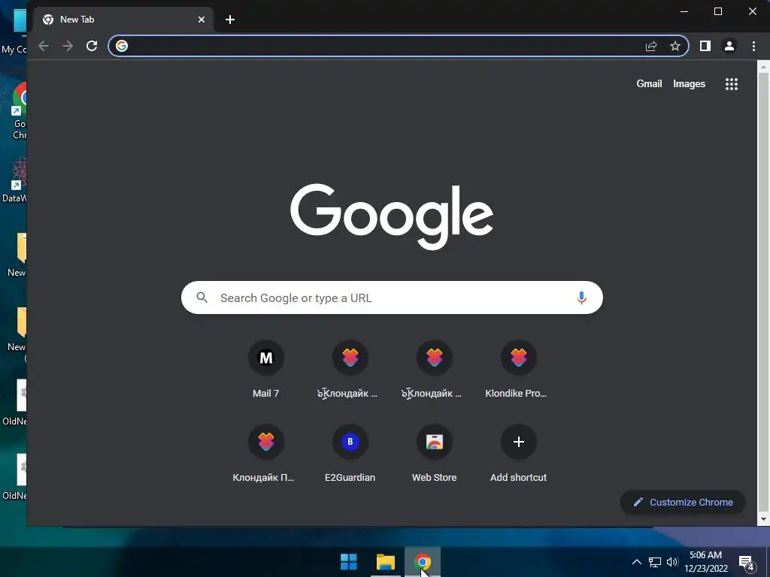Open the E2Guardian shortcut
Screen dimensions: 770x577
[350, 453]
